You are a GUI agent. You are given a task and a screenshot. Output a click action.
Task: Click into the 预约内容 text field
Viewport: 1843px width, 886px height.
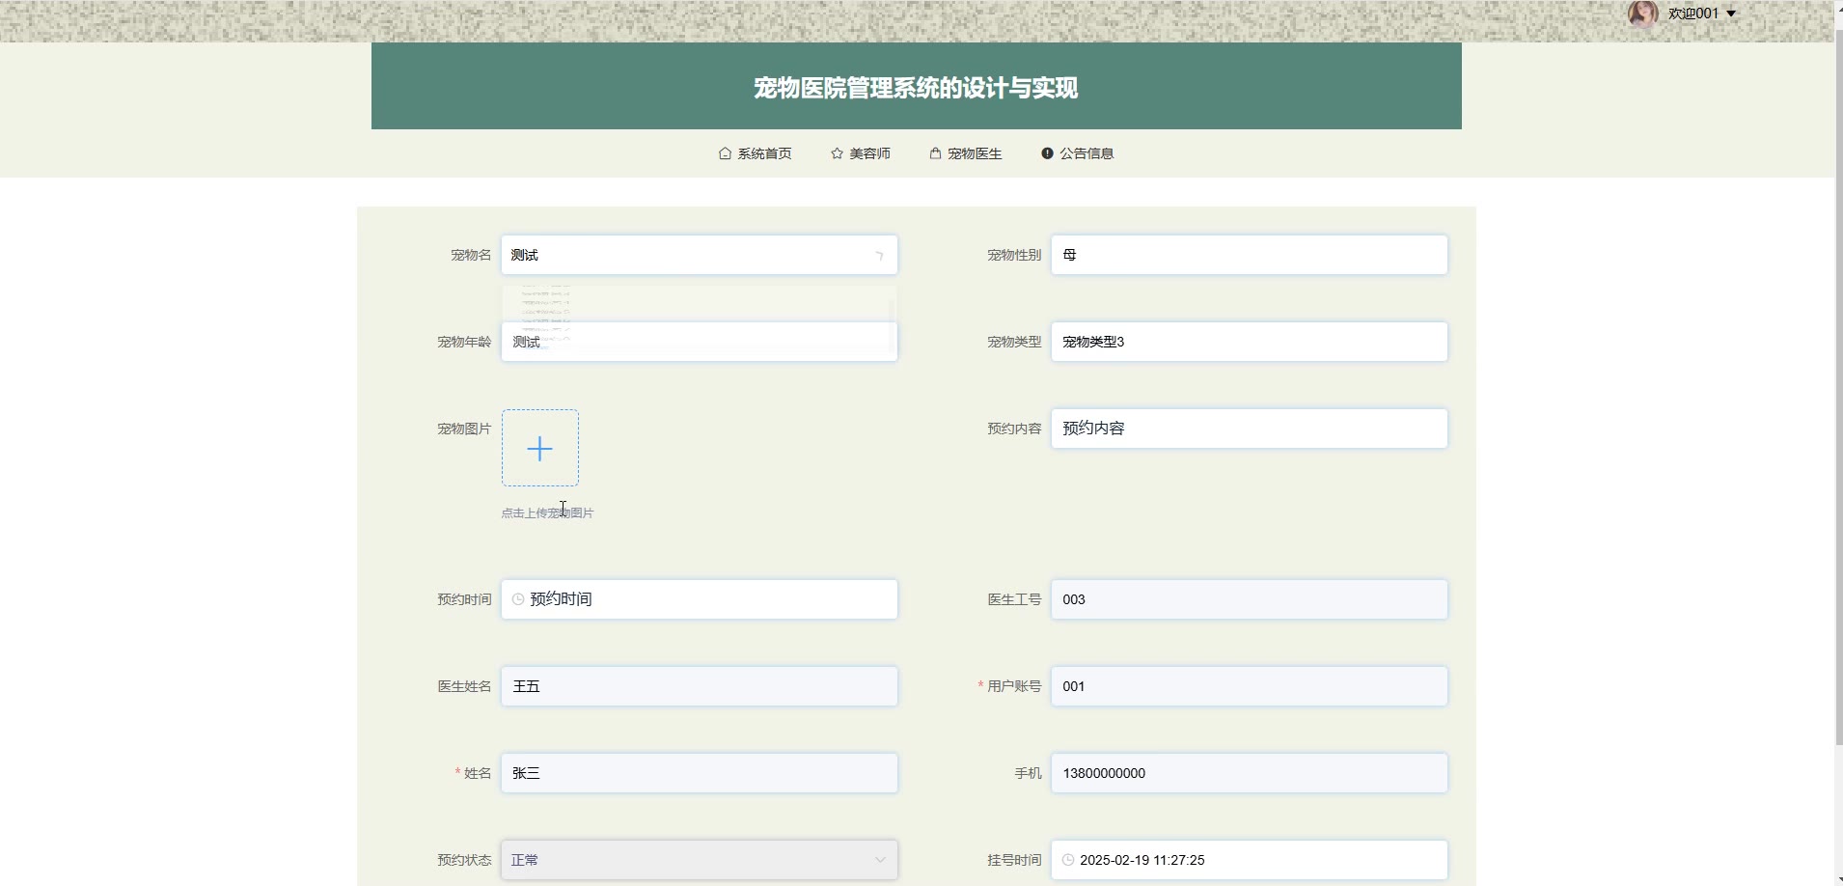(x=1249, y=429)
